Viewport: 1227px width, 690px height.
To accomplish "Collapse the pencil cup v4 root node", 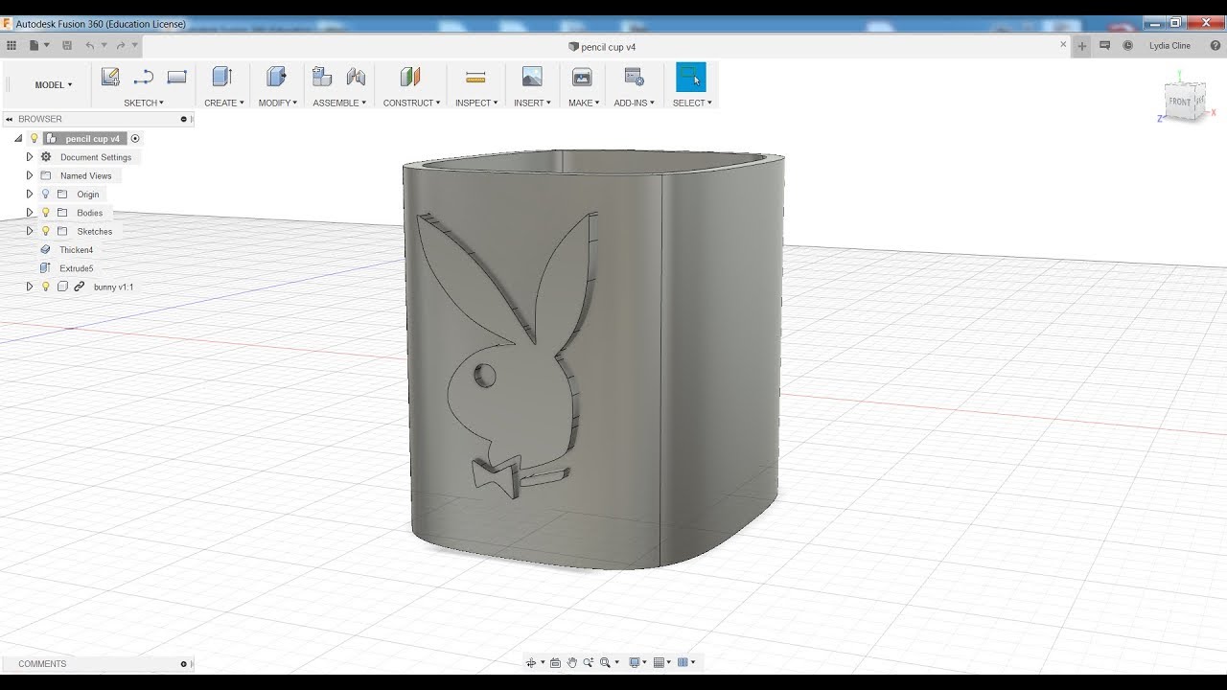I will [x=18, y=139].
